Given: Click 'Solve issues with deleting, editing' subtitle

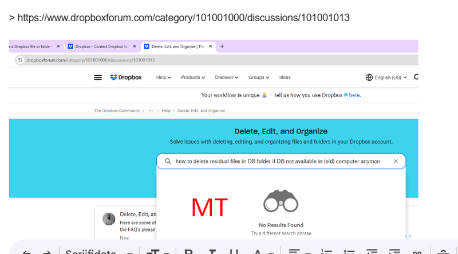Looking at the screenshot, I should [x=281, y=142].
